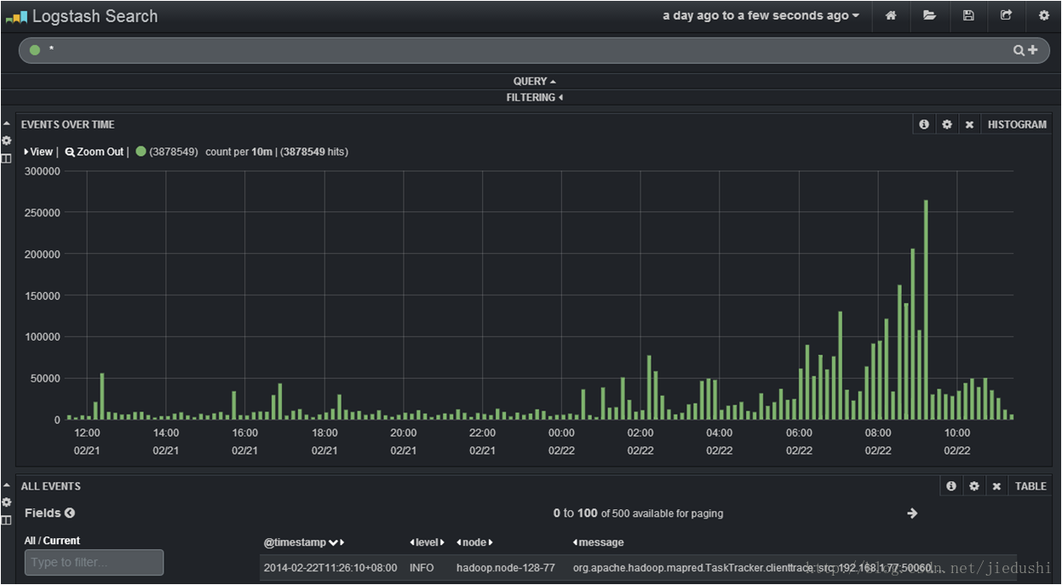Expand the FILTERING section

534,98
